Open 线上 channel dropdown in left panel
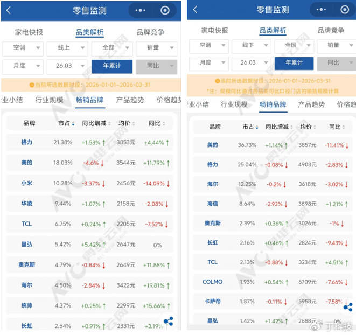This screenshot has height=335, width=356. coord(67,48)
